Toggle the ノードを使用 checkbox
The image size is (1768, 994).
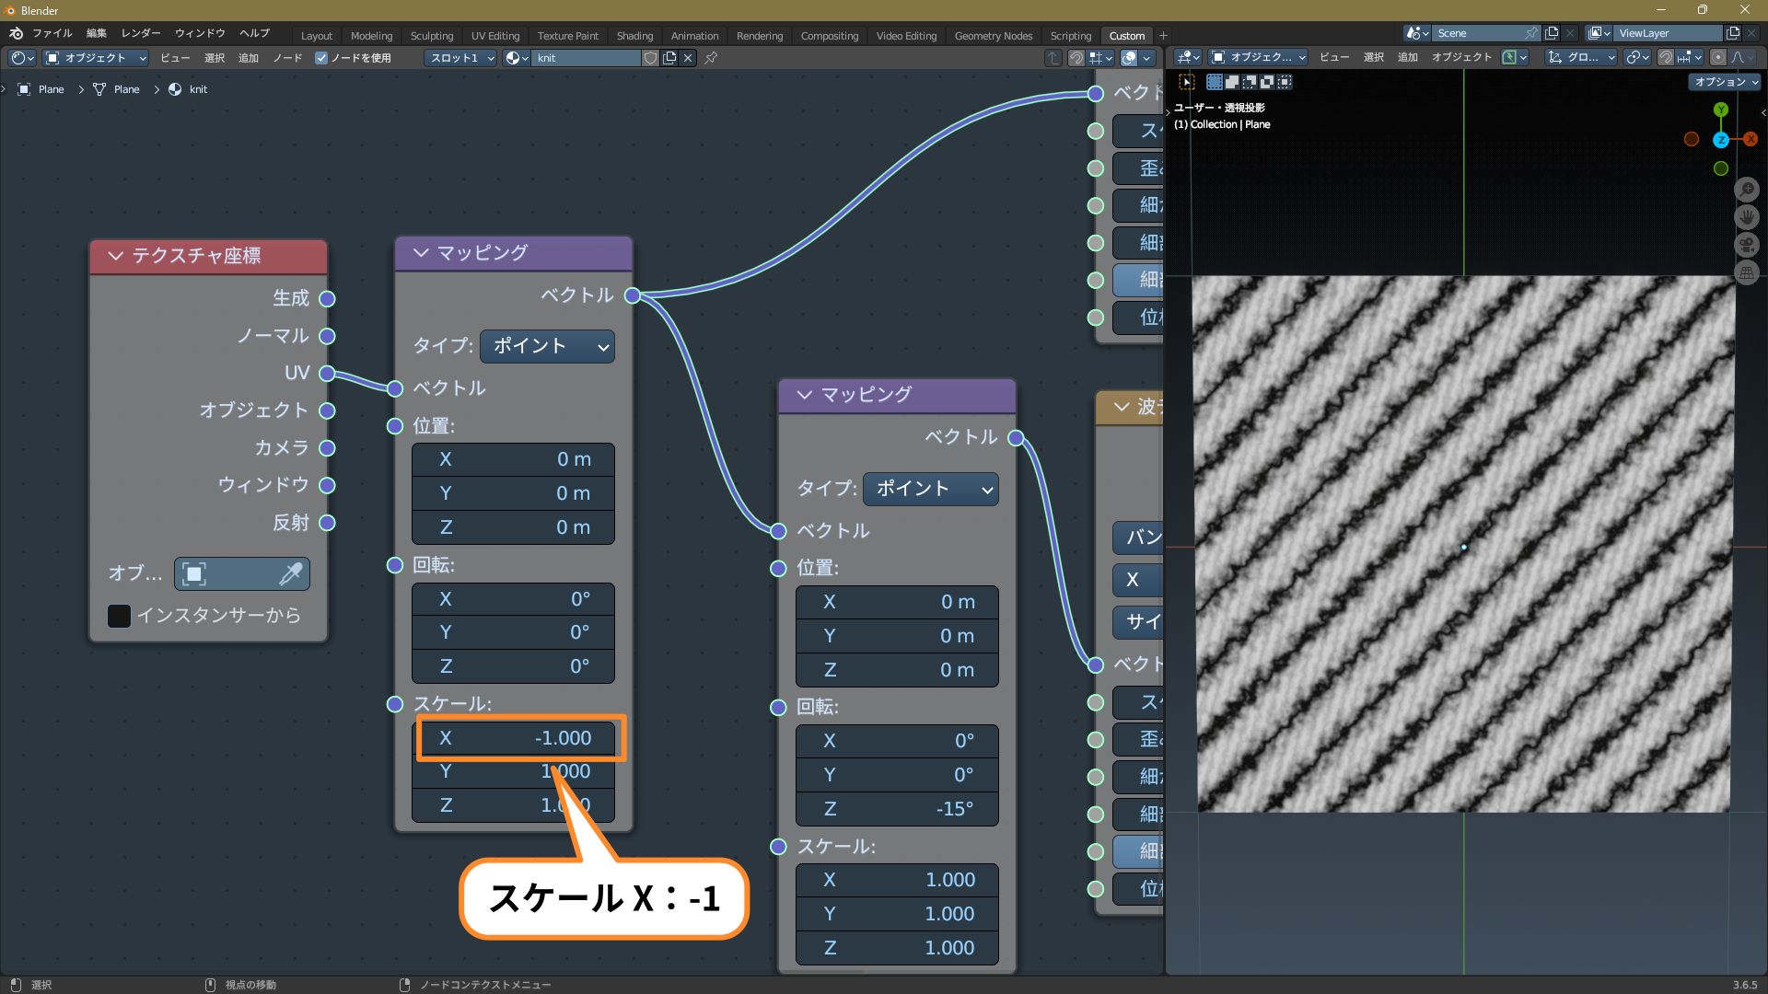click(321, 58)
